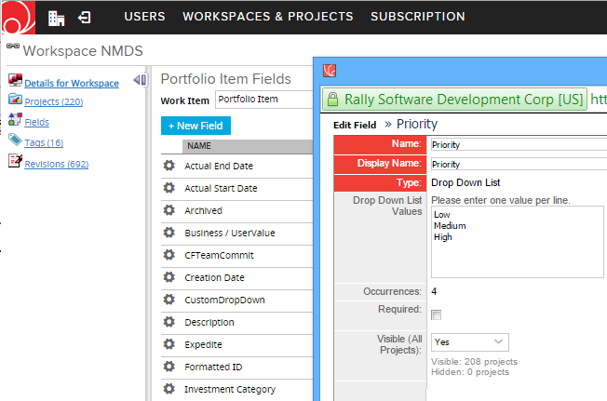Open gear menu for CFTeamCommit

tap(169, 255)
